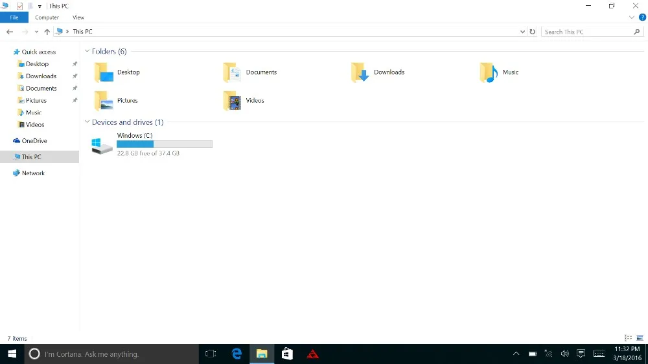Open the red triangle app on taskbar
The image size is (648, 364).
(312, 354)
